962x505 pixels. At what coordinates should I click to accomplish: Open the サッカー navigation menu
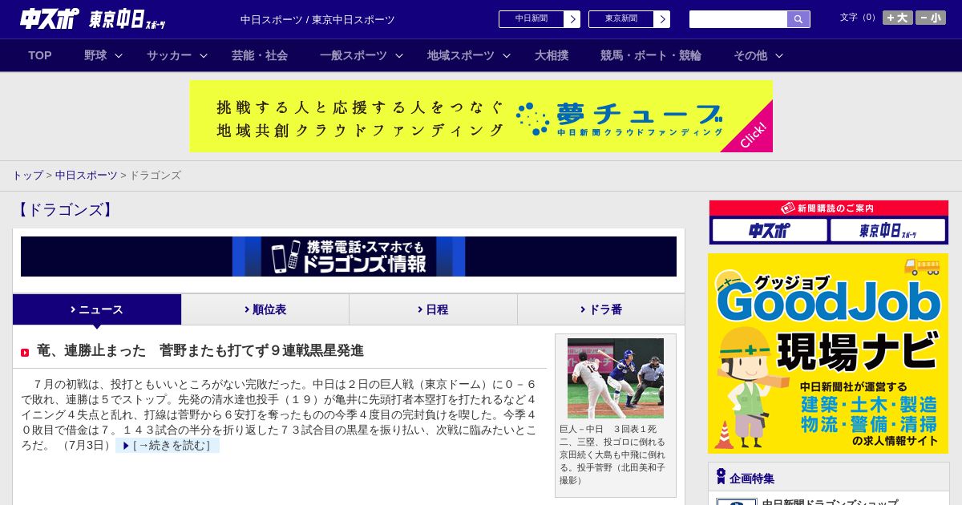click(x=169, y=55)
